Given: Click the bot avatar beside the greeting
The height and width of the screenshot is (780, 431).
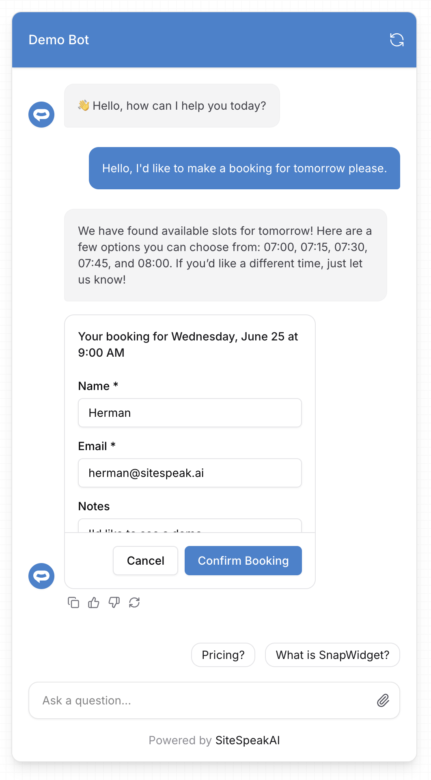Looking at the screenshot, I should [x=41, y=115].
